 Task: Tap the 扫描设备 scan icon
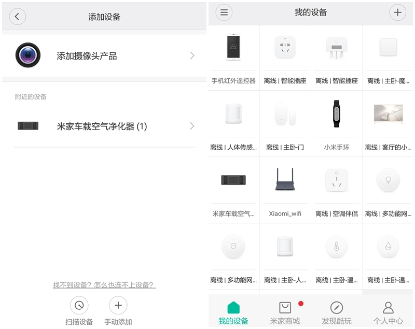click(x=79, y=305)
